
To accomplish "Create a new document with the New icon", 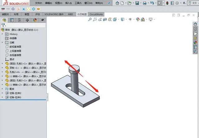I will [x=122, y=3].
